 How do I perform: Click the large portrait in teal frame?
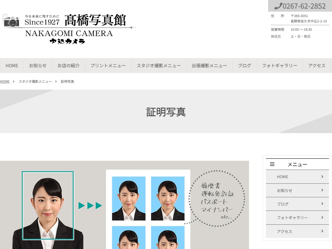(x=48, y=205)
